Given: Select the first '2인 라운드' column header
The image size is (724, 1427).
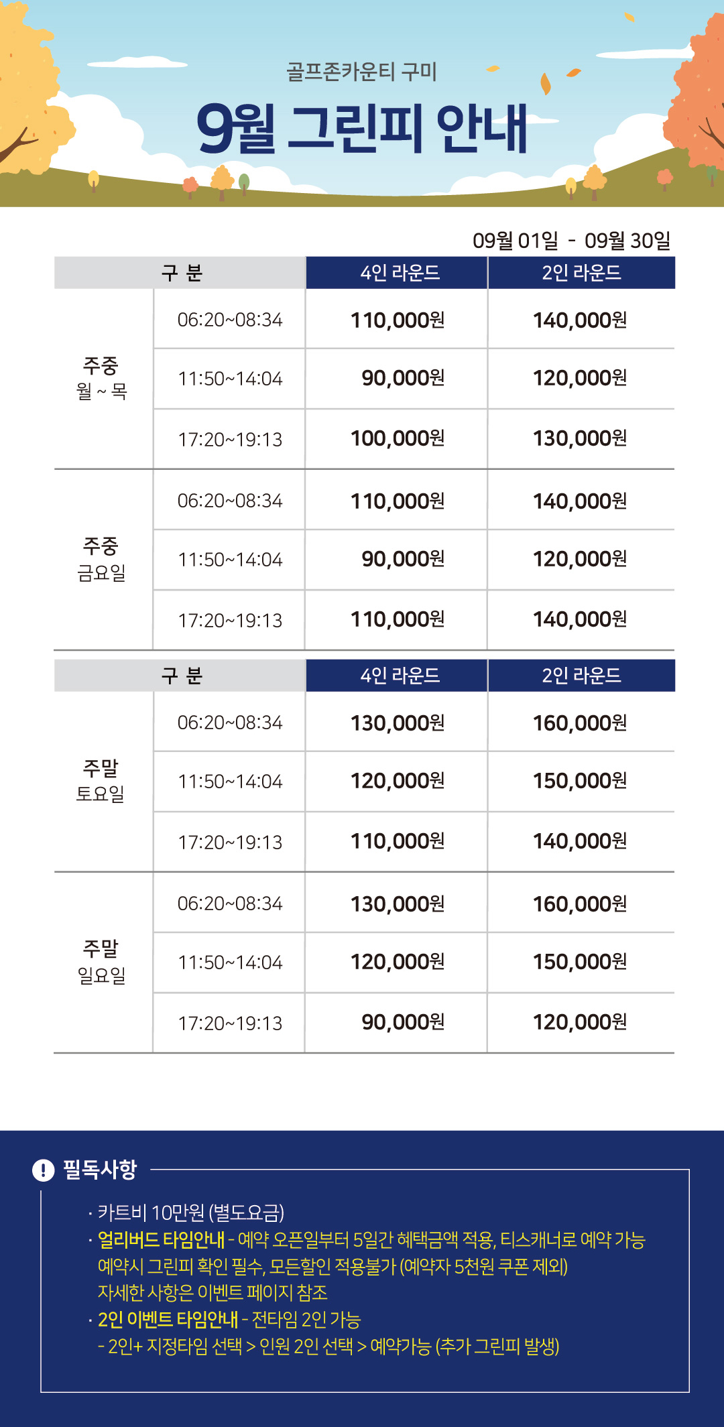Looking at the screenshot, I should pyautogui.click(x=581, y=273).
